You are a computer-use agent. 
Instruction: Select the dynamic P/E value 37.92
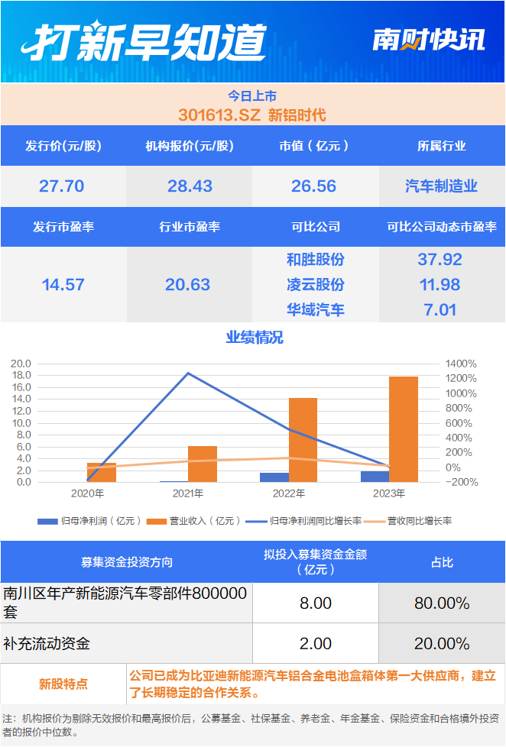[x=440, y=259]
